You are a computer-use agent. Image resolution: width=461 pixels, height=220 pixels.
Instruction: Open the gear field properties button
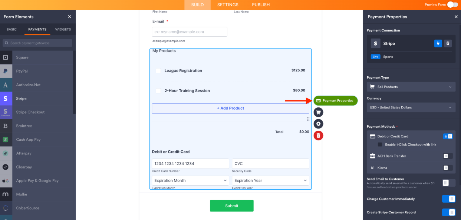tap(318, 124)
